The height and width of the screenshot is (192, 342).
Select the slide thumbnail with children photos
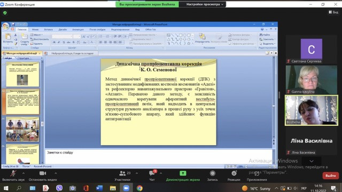(22, 129)
